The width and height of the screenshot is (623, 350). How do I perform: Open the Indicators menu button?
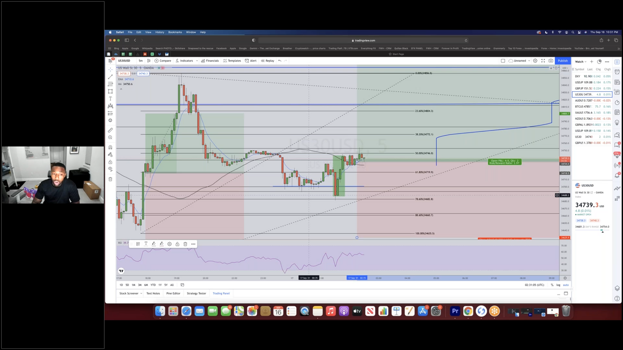186,61
